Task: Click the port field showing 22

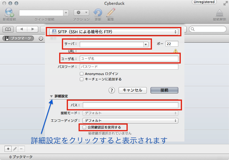Action: (x=172, y=44)
